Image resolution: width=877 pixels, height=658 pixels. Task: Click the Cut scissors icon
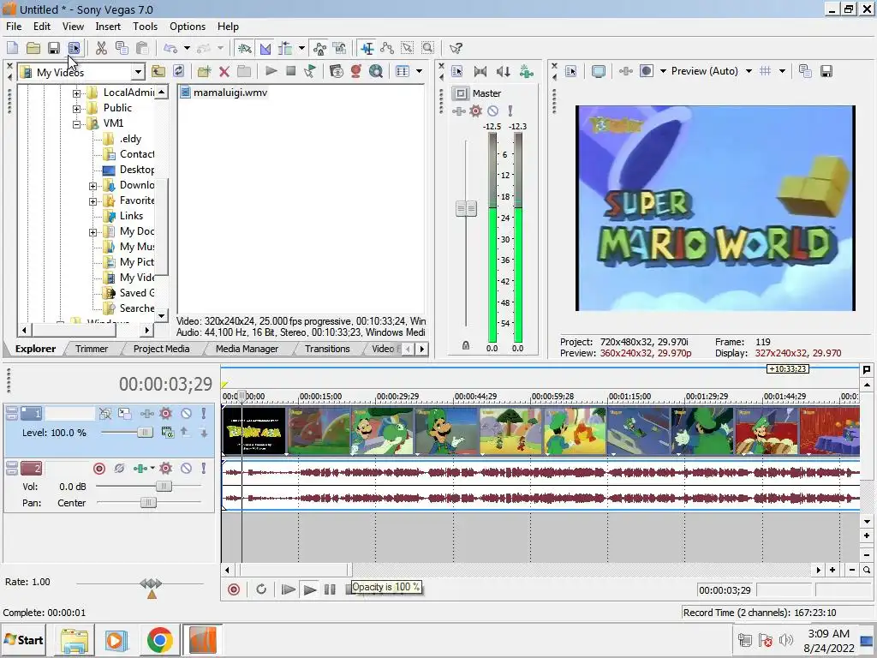click(101, 48)
